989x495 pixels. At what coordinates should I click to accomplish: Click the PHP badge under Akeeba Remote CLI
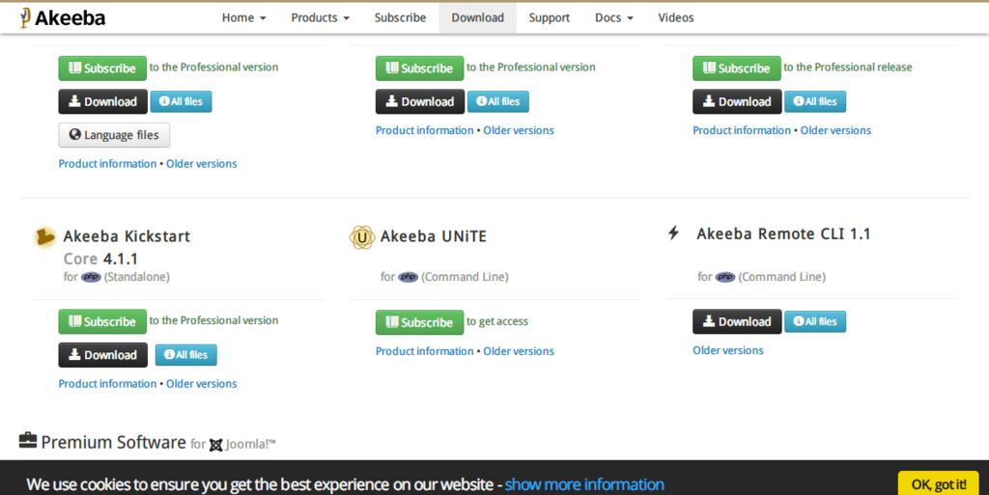[x=725, y=277]
